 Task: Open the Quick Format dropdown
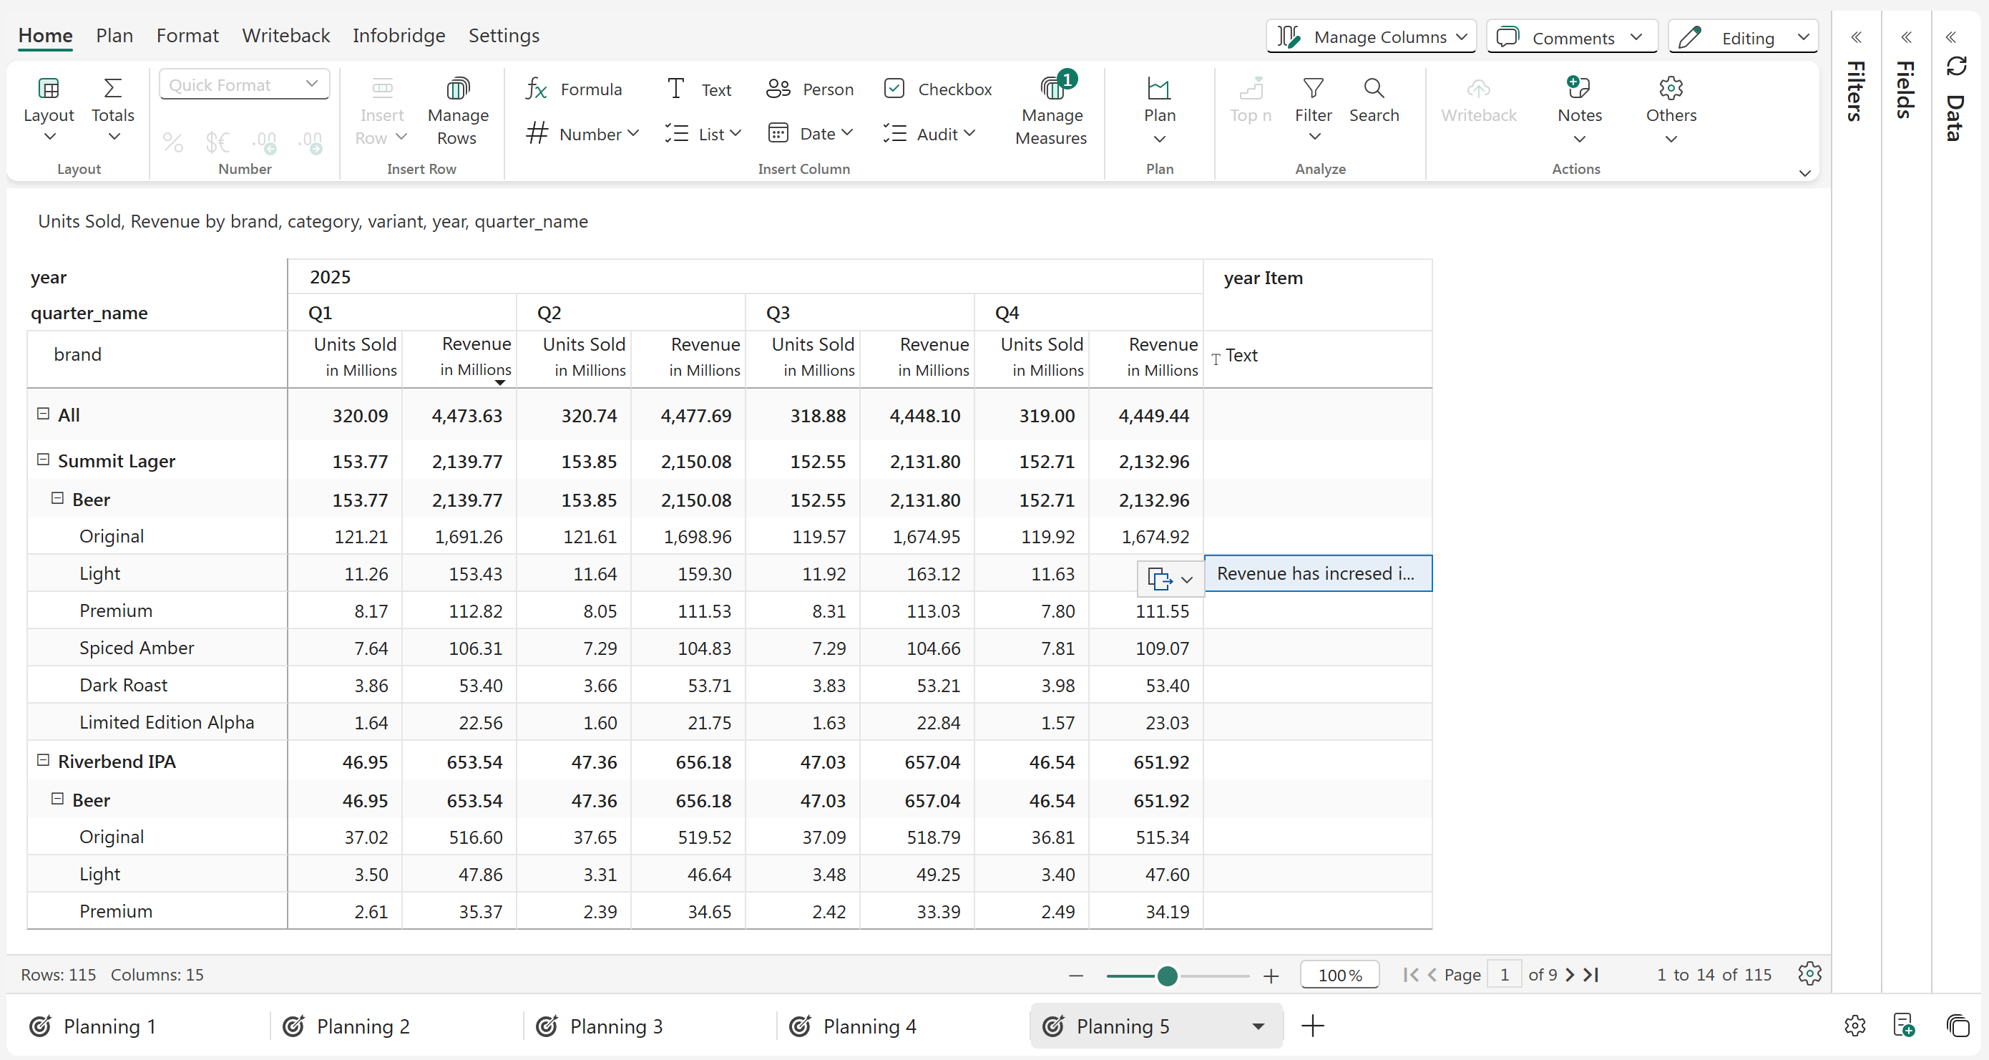pos(311,84)
